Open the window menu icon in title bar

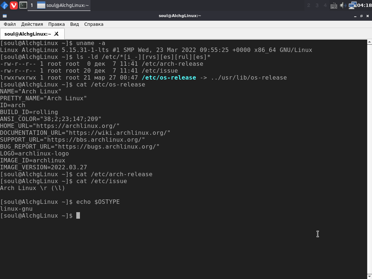tap(5, 16)
